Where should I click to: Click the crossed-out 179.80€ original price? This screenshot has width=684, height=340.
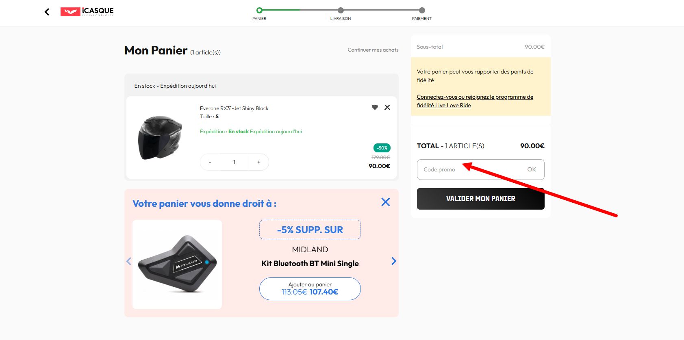click(x=381, y=157)
